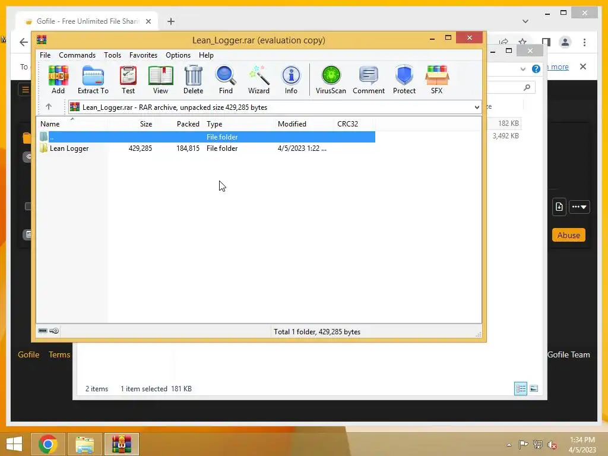Screen dimensions: 608x456
Task: Show hidden tray icons arrow
Action: 509,445
